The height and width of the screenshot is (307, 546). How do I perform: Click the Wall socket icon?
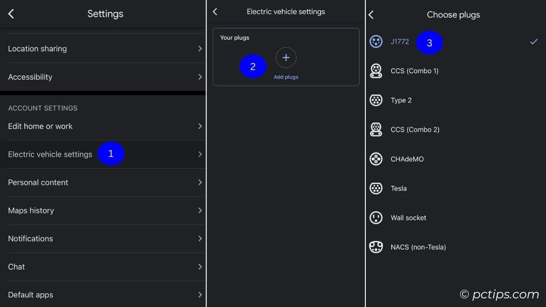[x=376, y=218]
